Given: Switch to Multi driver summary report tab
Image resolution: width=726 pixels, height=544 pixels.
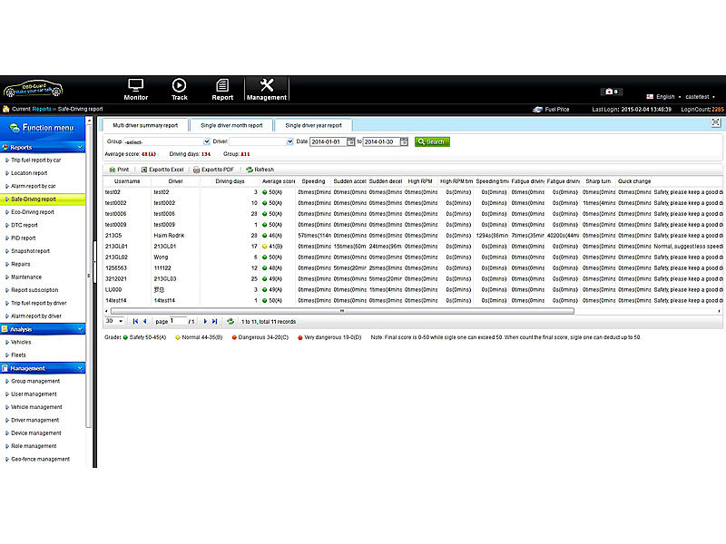Looking at the screenshot, I should (x=145, y=125).
